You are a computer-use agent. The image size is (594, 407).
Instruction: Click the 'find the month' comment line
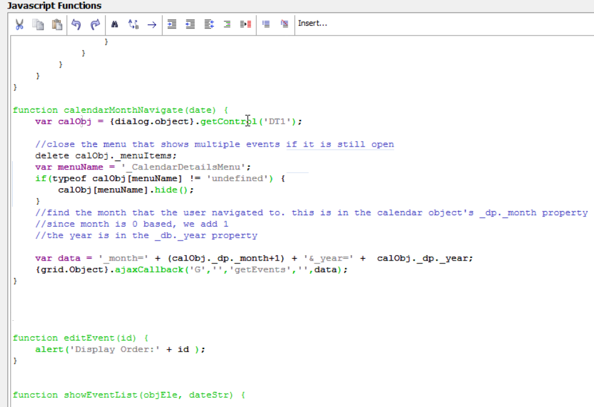(x=311, y=213)
